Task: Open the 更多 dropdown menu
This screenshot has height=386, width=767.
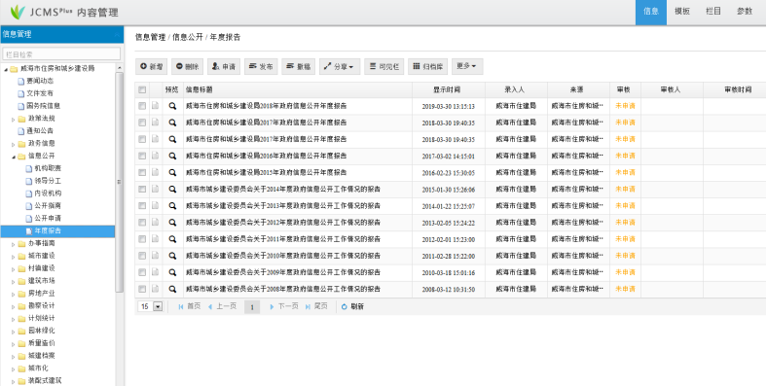Action: coord(467,66)
